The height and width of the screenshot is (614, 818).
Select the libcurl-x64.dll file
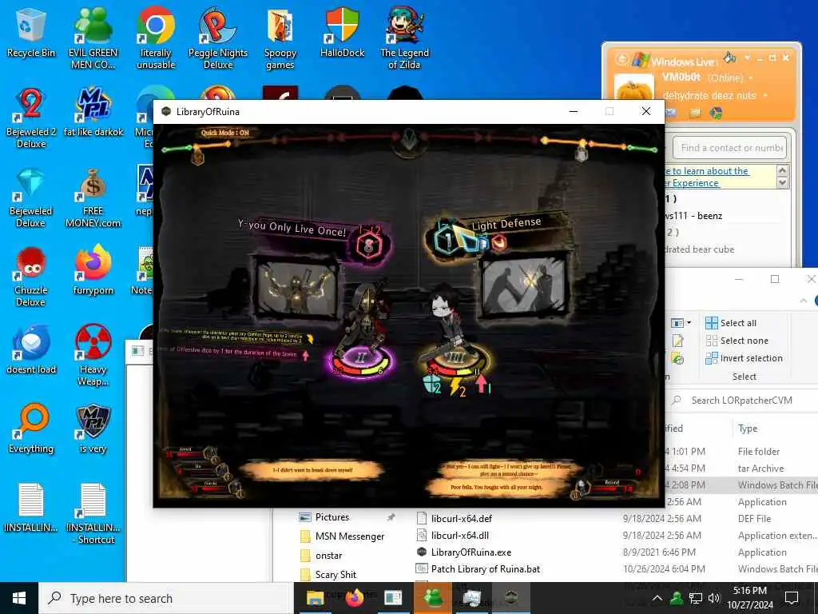454,535
